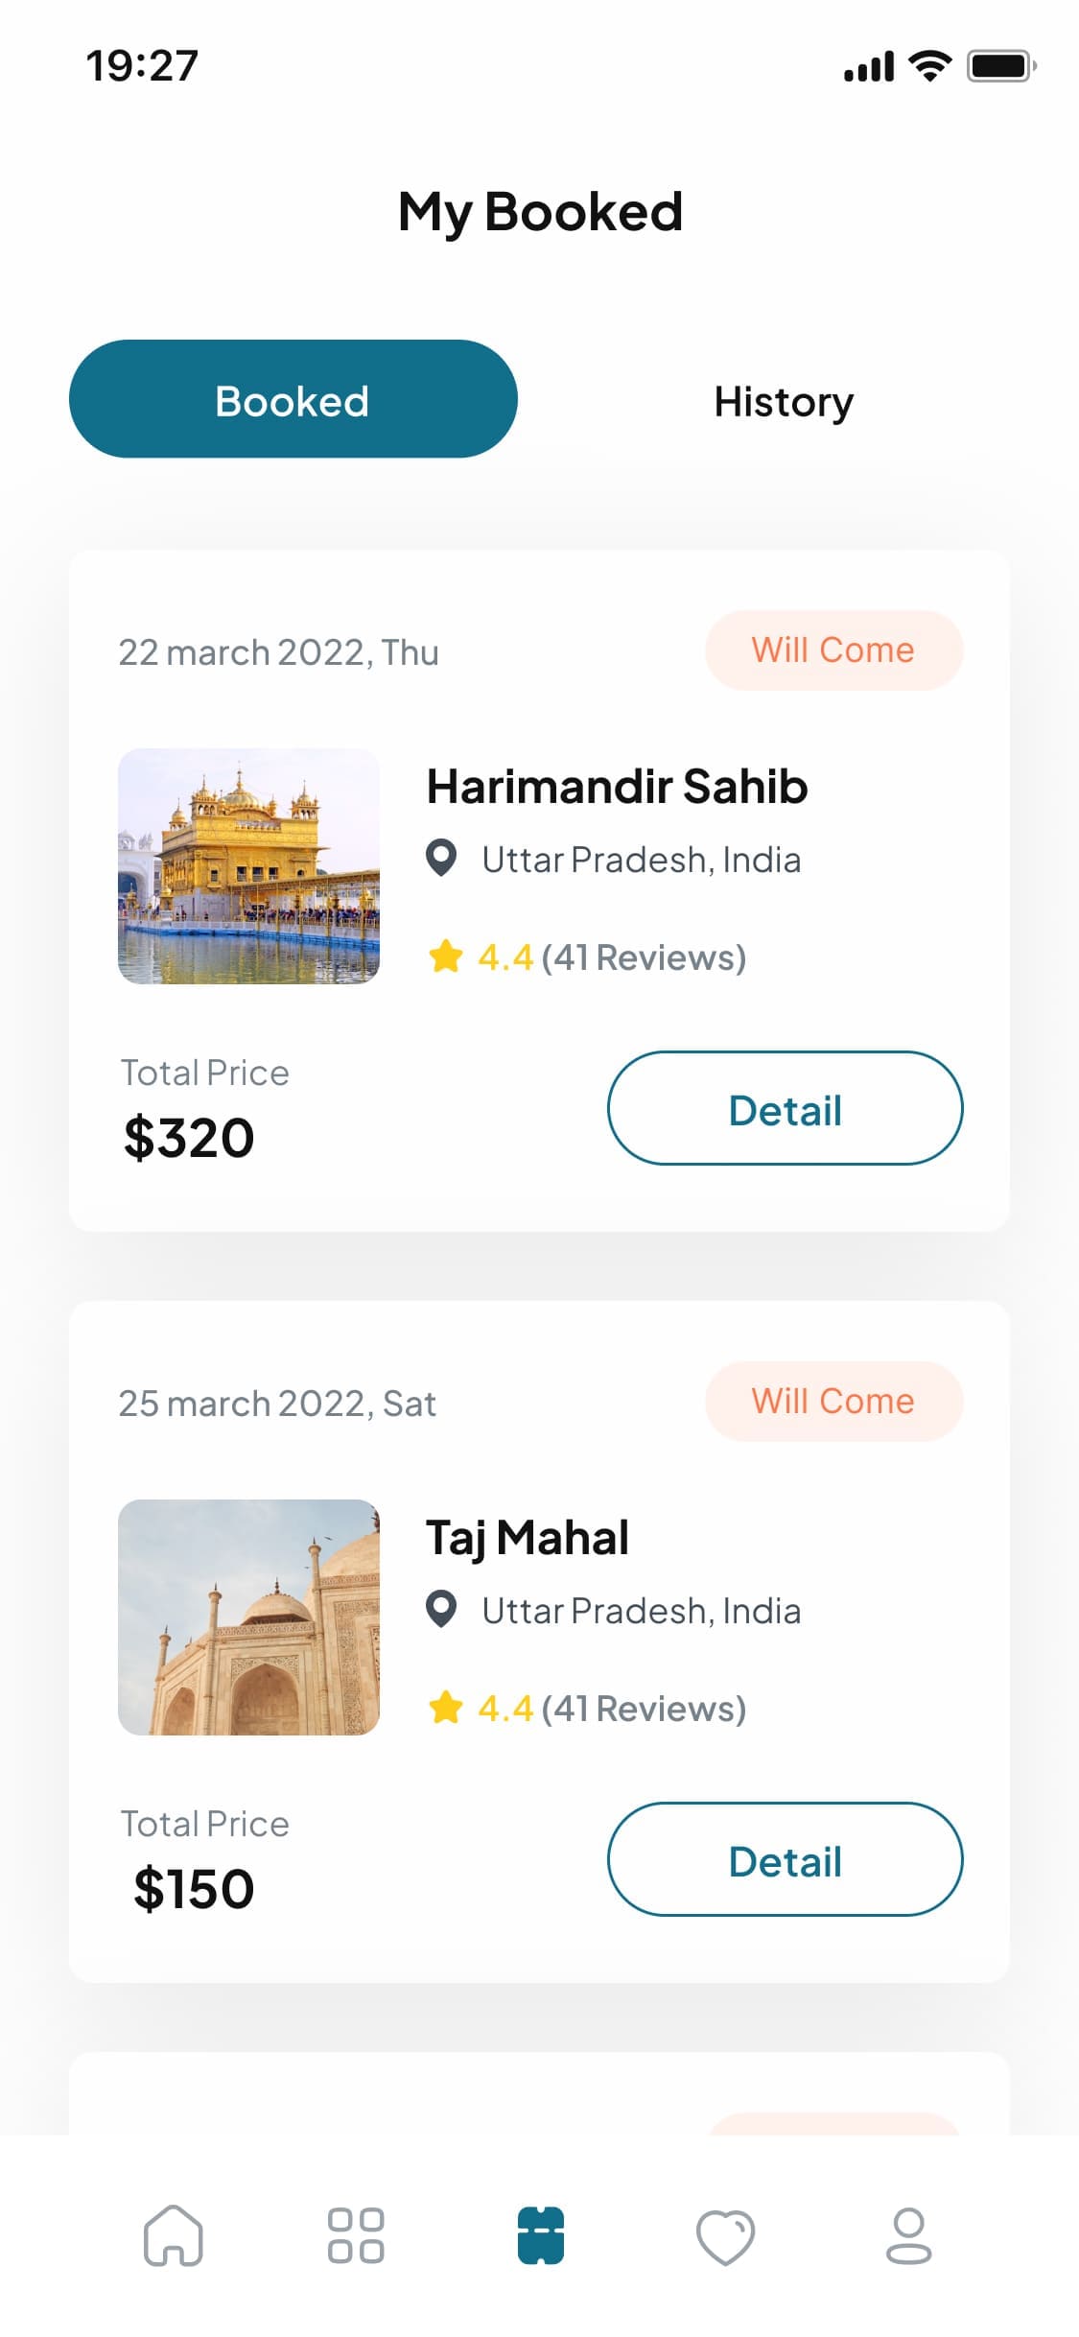Open the categories grid icon
Image resolution: width=1079 pixels, height=2337 pixels.
(x=356, y=2235)
